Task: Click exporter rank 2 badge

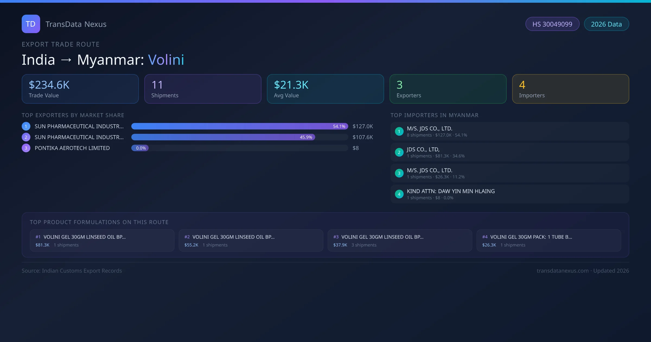Action: pyautogui.click(x=26, y=137)
